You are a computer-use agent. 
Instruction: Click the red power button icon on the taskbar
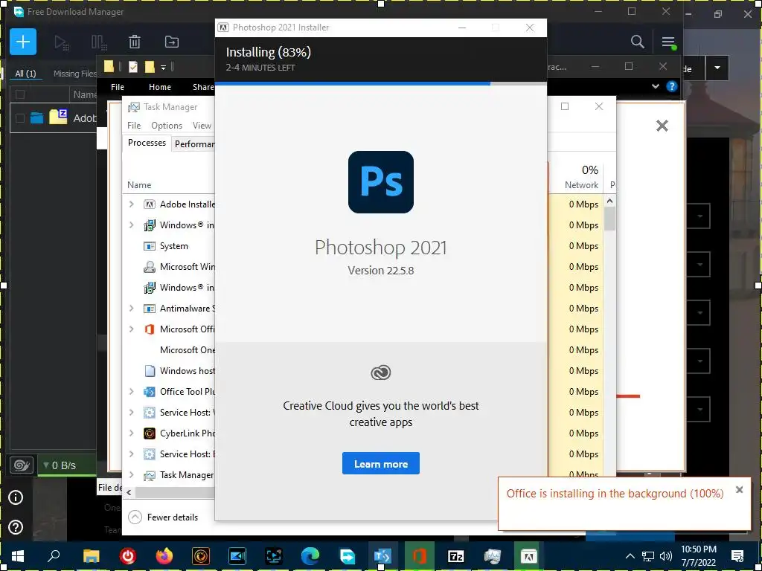(128, 556)
